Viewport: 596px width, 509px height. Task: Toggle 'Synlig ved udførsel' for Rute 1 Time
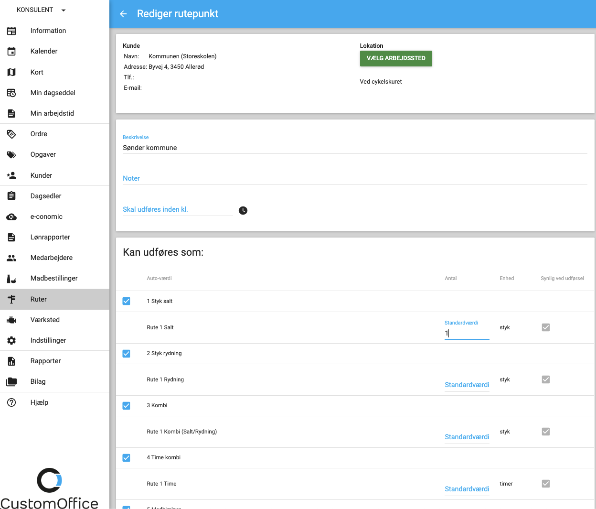click(546, 484)
